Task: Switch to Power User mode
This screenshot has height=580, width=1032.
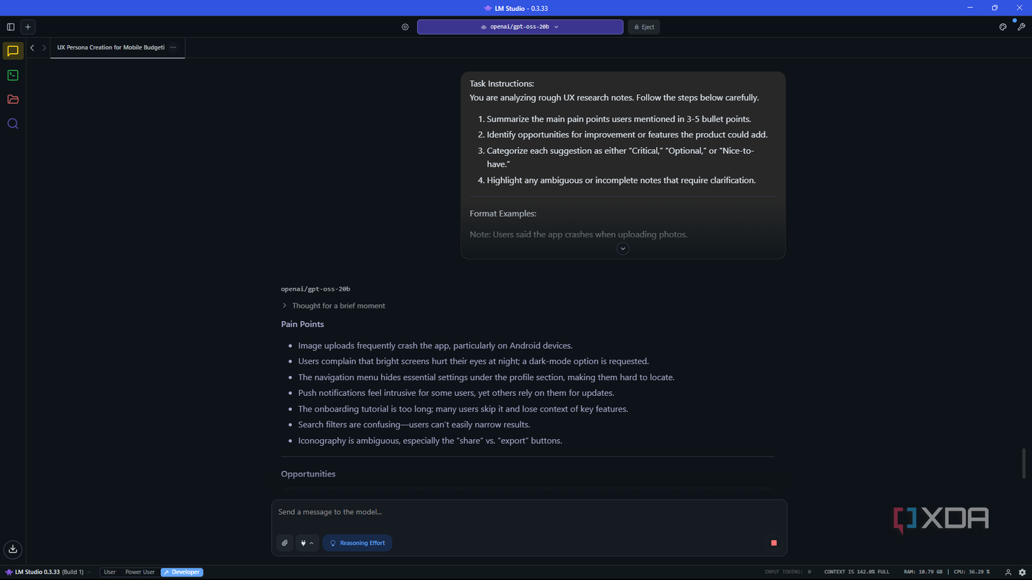Action: click(x=140, y=572)
